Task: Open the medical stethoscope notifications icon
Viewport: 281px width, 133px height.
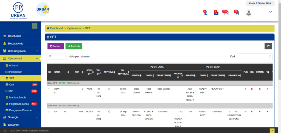Action: point(205,13)
